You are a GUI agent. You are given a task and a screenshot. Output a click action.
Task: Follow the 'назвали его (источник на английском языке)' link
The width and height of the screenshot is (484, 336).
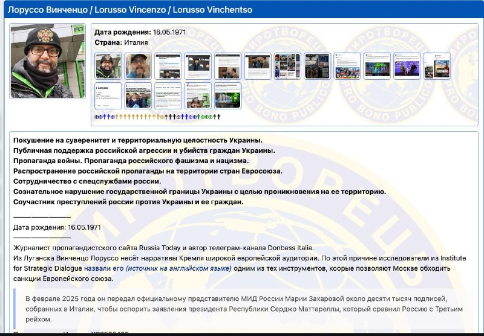158,268
